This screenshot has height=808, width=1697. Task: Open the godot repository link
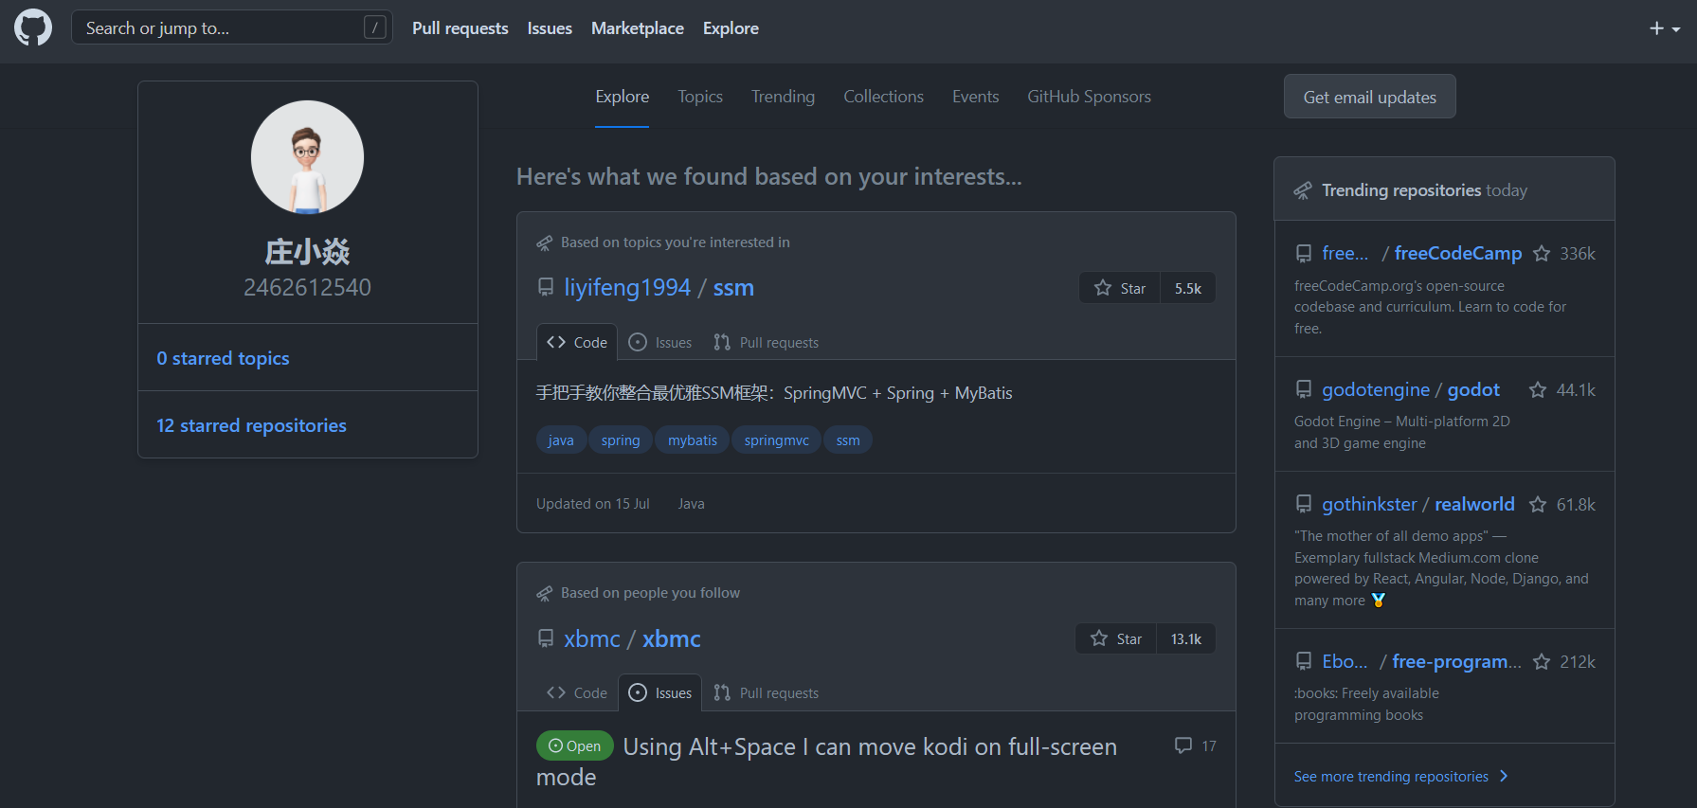[x=1473, y=389]
